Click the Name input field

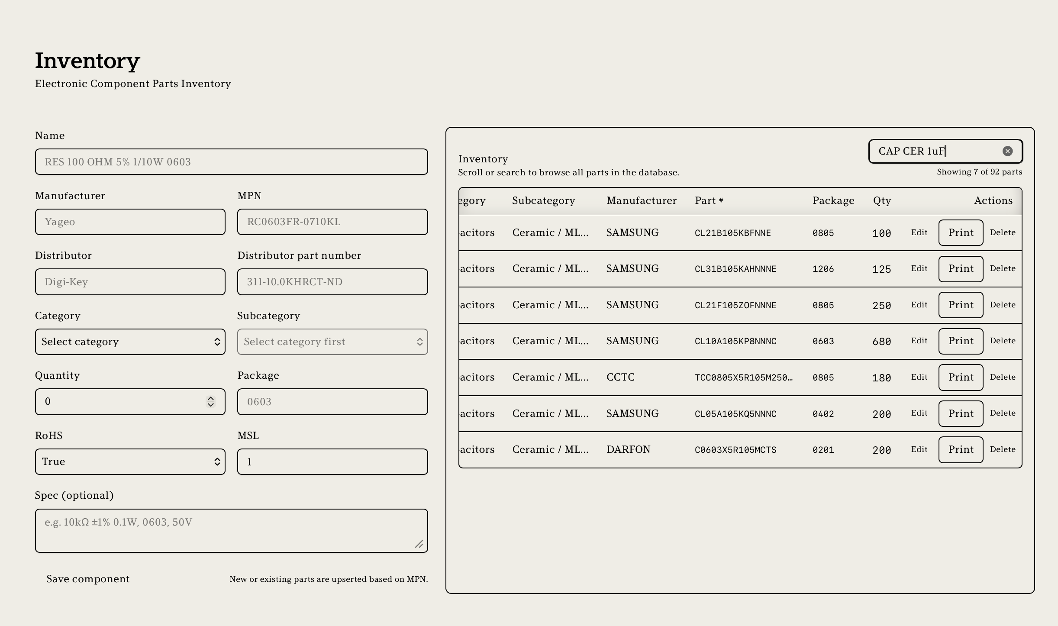(232, 162)
